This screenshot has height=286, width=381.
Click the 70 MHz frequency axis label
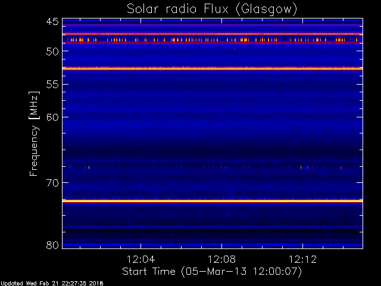point(52,183)
